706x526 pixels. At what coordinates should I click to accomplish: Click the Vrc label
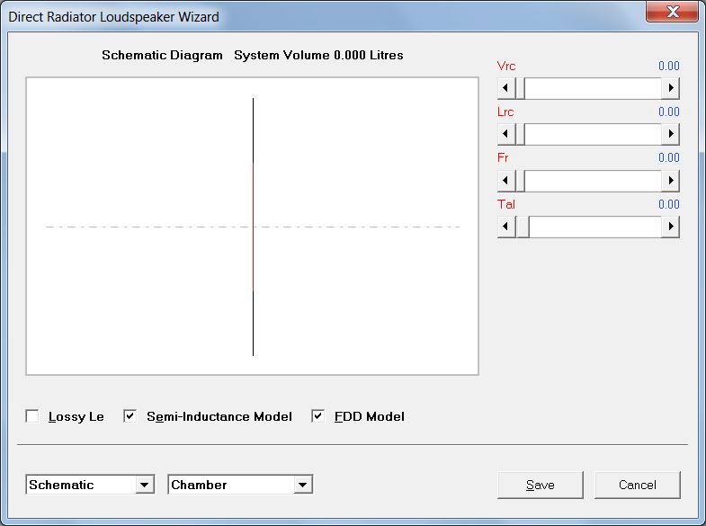pos(506,67)
